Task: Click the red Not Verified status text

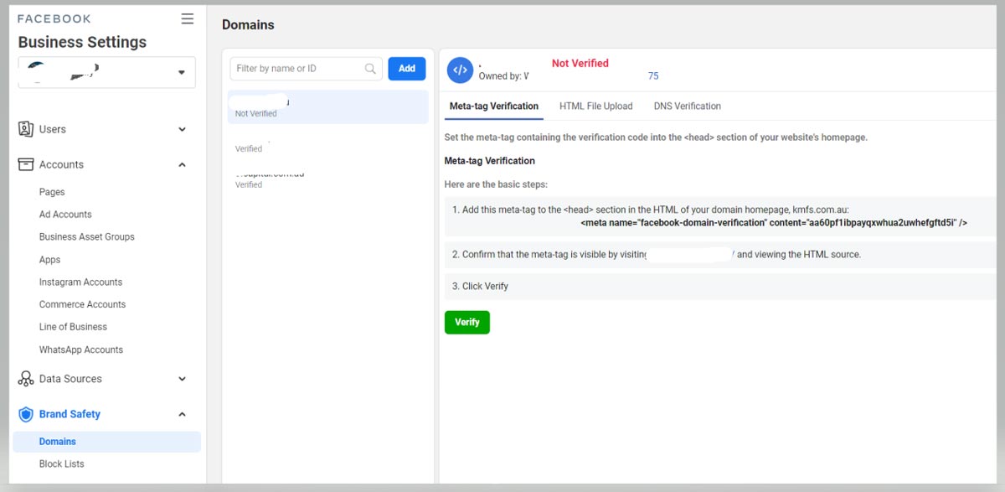Action: tap(580, 63)
